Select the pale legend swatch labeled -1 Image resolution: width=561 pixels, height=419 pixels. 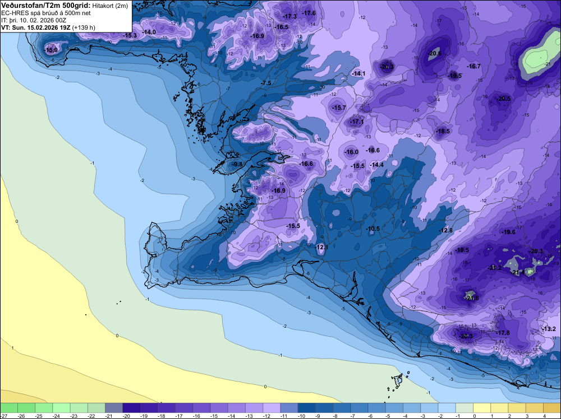click(465, 408)
